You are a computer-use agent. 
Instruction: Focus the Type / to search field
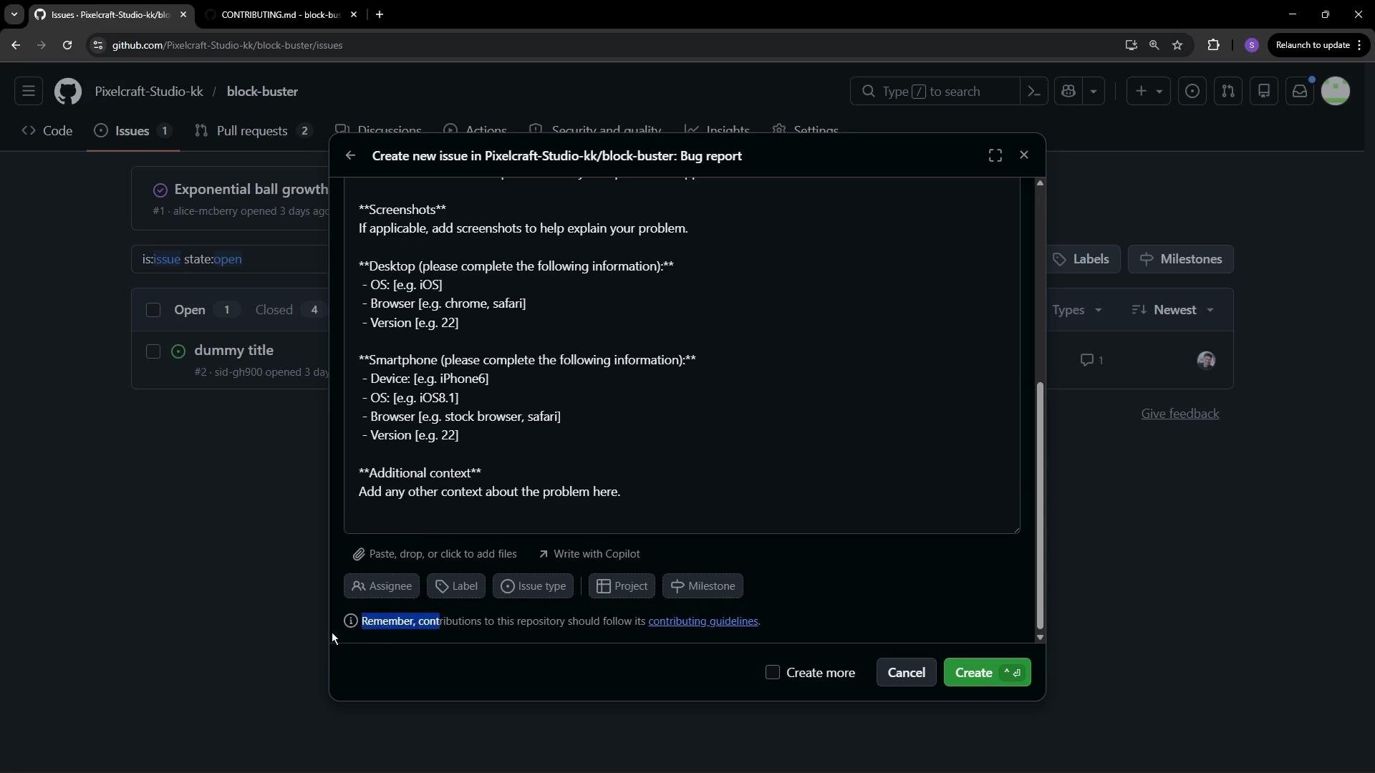(x=935, y=92)
